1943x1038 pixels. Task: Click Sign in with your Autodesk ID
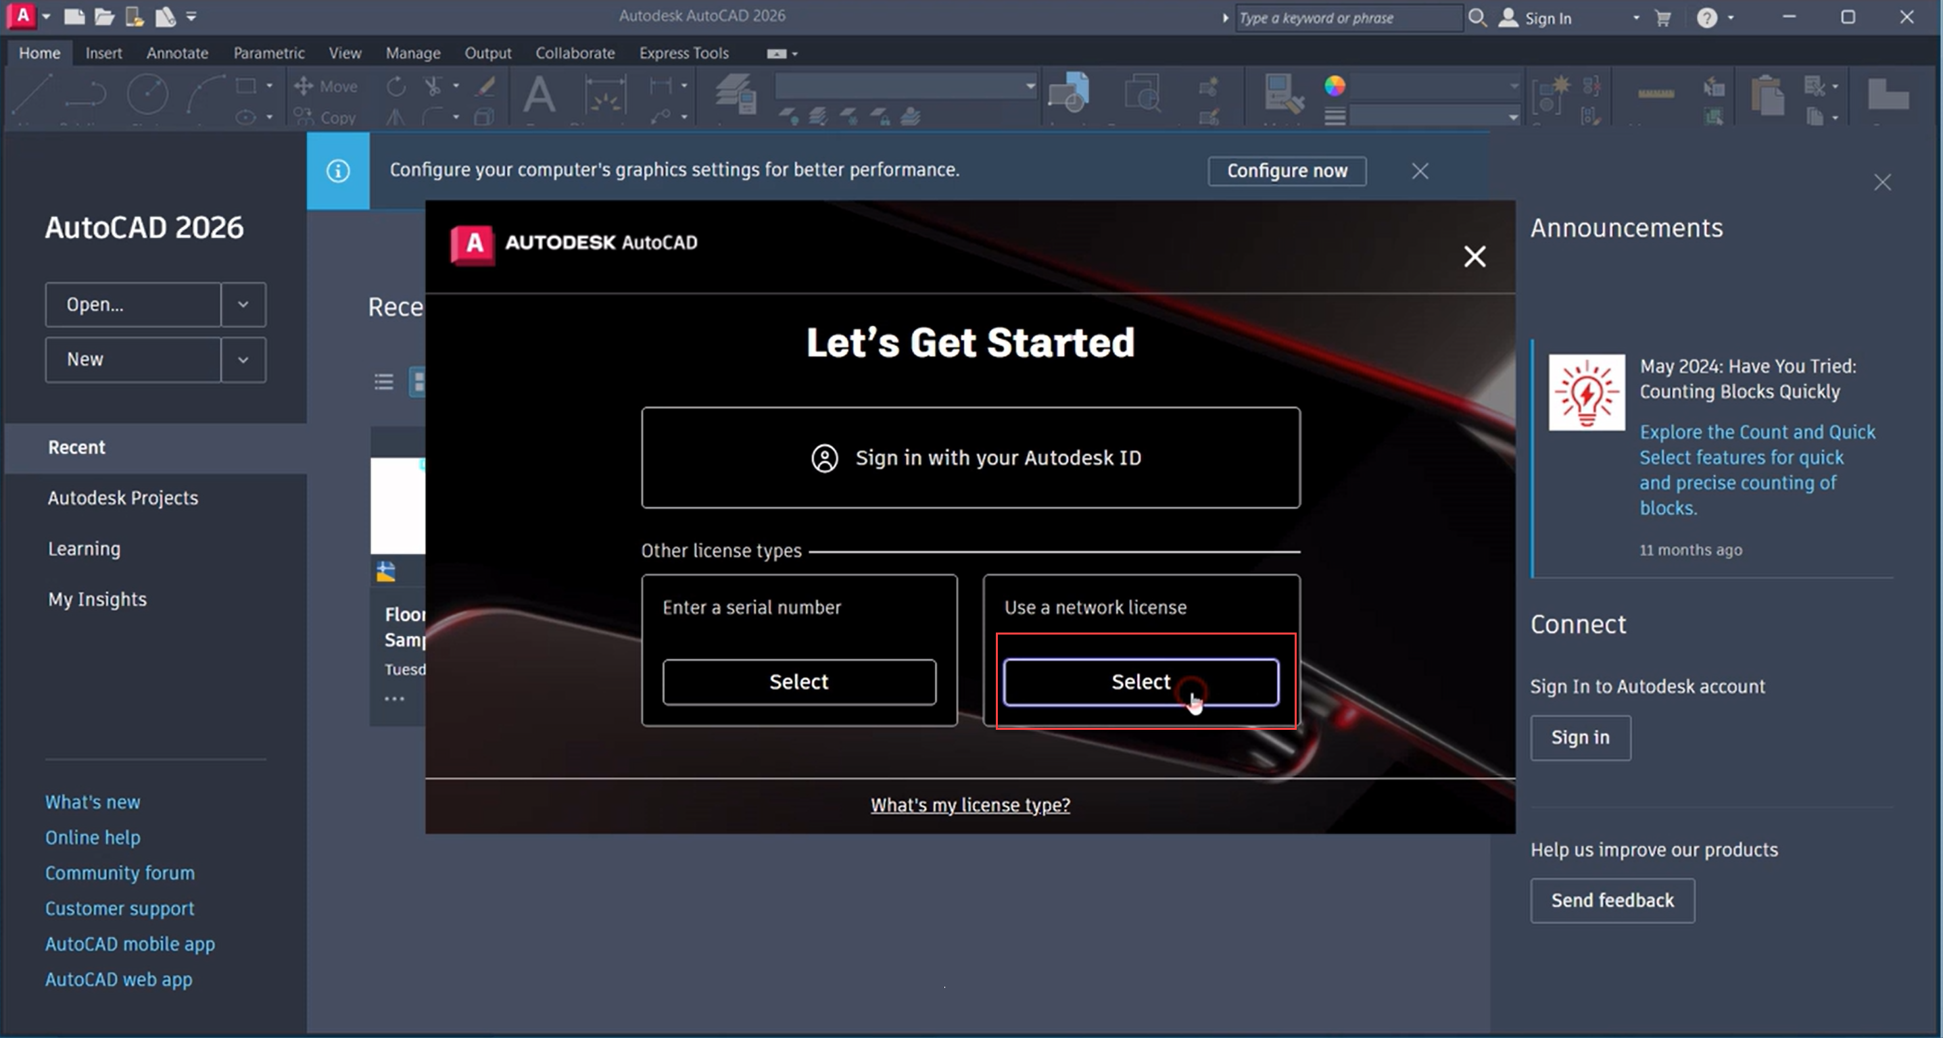pyautogui.click(x=971, y=458)
